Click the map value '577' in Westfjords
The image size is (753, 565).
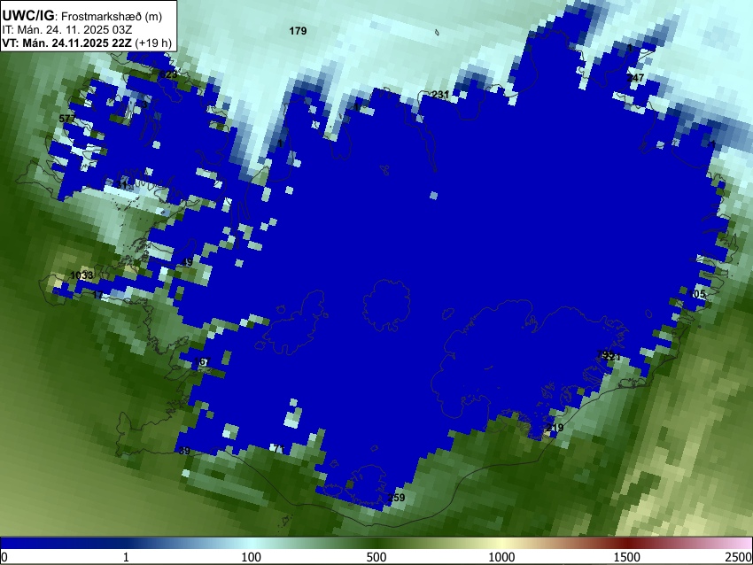(67, 119)
